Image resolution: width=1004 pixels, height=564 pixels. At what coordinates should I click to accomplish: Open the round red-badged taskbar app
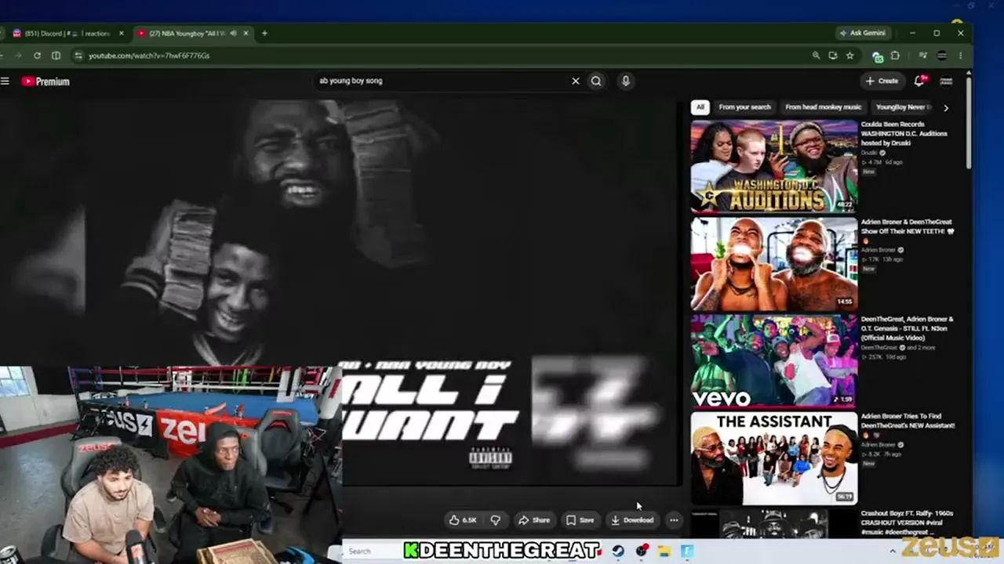[641, 551]
